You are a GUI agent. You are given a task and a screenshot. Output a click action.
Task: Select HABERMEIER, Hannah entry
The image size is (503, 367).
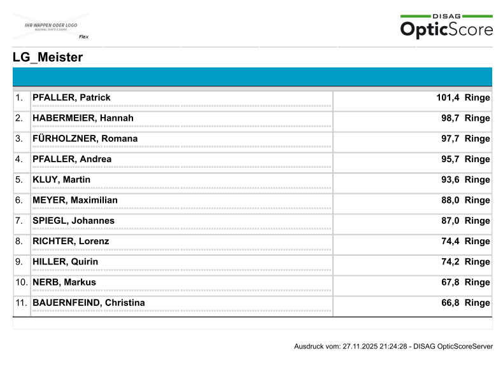83,118
